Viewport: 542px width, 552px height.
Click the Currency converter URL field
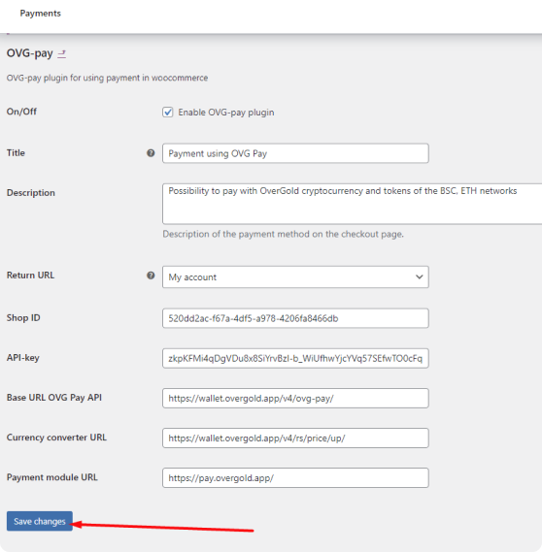point(295,438)
